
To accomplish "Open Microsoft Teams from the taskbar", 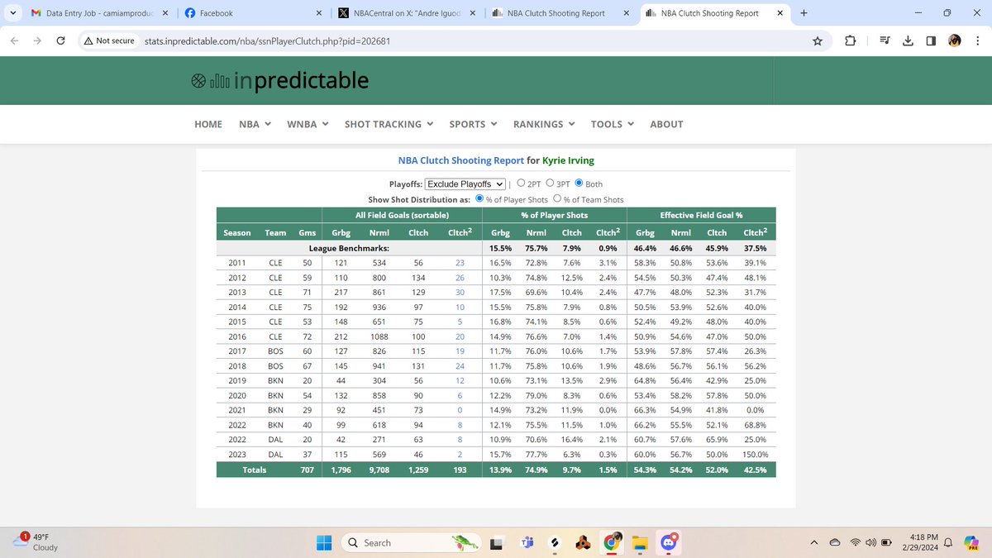I will coord(526,543).
